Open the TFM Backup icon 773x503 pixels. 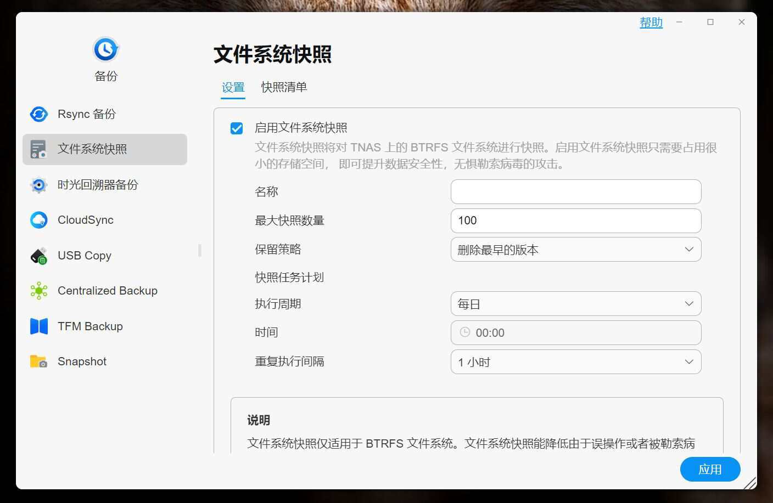[x=39, y=326]
